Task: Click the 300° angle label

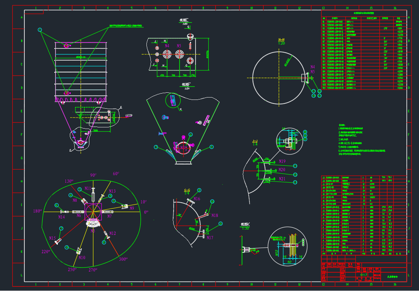Action: 123,259
